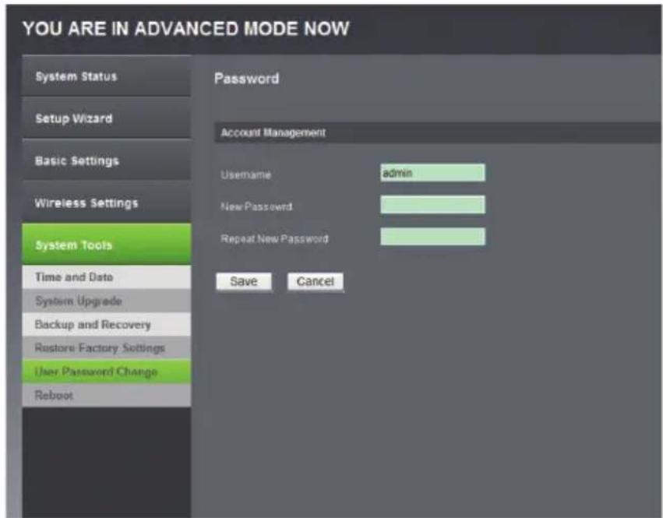Open the System Status menu
This screenshot has width=663, height=518.
point(106,76)
